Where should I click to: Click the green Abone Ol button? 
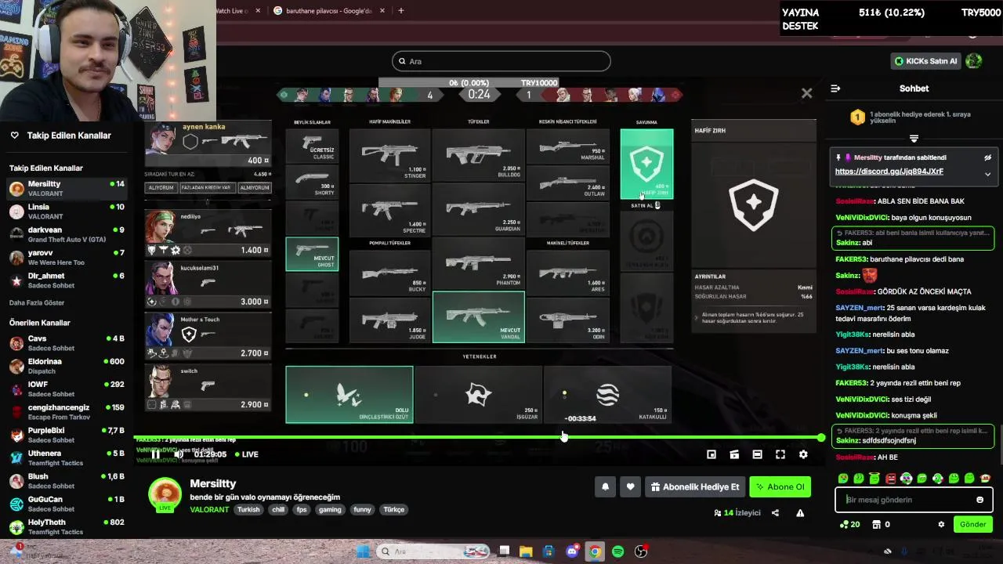780,486
